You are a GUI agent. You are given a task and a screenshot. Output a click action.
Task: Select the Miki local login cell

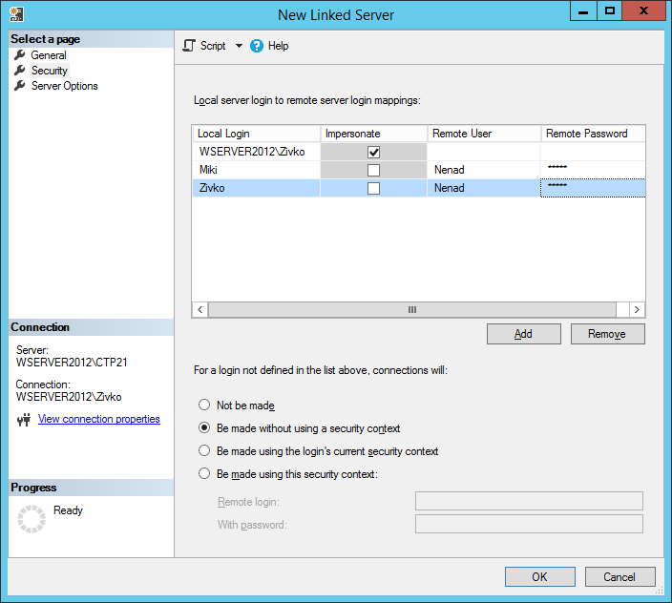(x=256, y=170)
